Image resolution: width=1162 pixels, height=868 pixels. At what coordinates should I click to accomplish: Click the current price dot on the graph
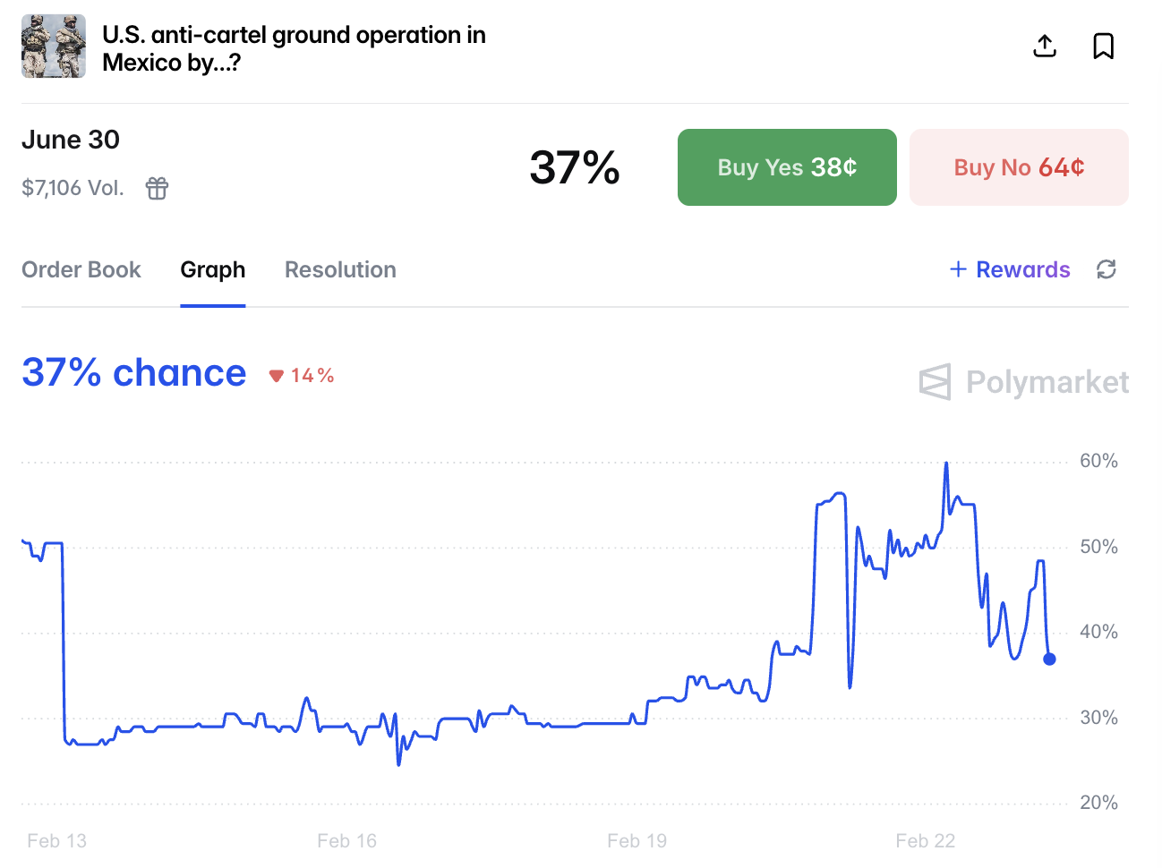[x=1049, y=660]
